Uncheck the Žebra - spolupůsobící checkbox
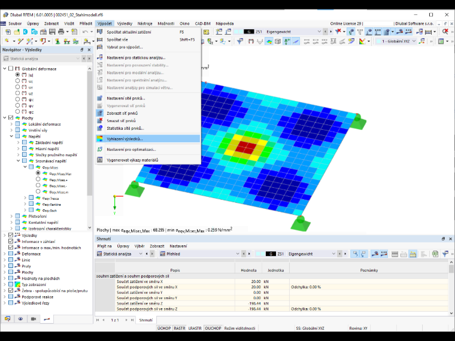This screenshot has height=341, width=455. (11, 290)
